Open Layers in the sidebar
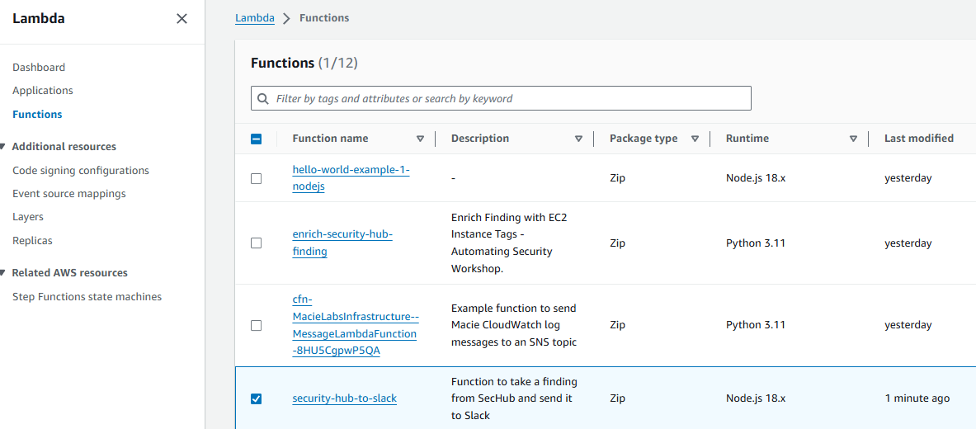This screenshot has width=976, height=429. pyautogui.click(x=28, y=217)
